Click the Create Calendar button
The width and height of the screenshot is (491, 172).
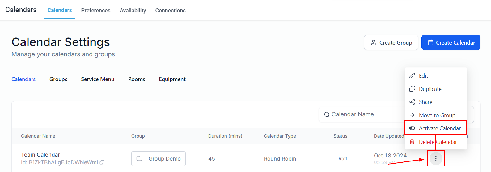[x=451, y=43]
